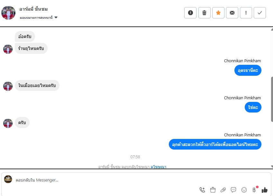
Task: Open the Baht payment request icon
Action: (x=254, y=190)
